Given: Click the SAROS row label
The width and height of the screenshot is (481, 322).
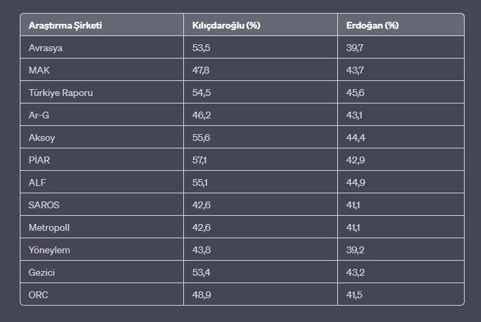Looking at the screenshot, I should tap(102, 205).
